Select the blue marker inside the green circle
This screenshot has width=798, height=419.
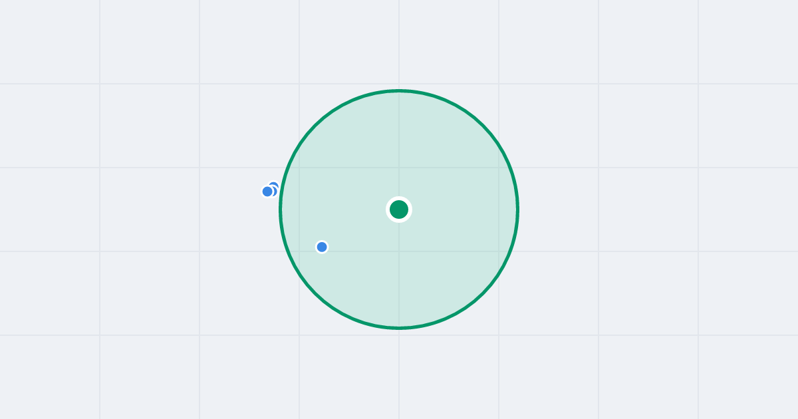pos(322,247)
